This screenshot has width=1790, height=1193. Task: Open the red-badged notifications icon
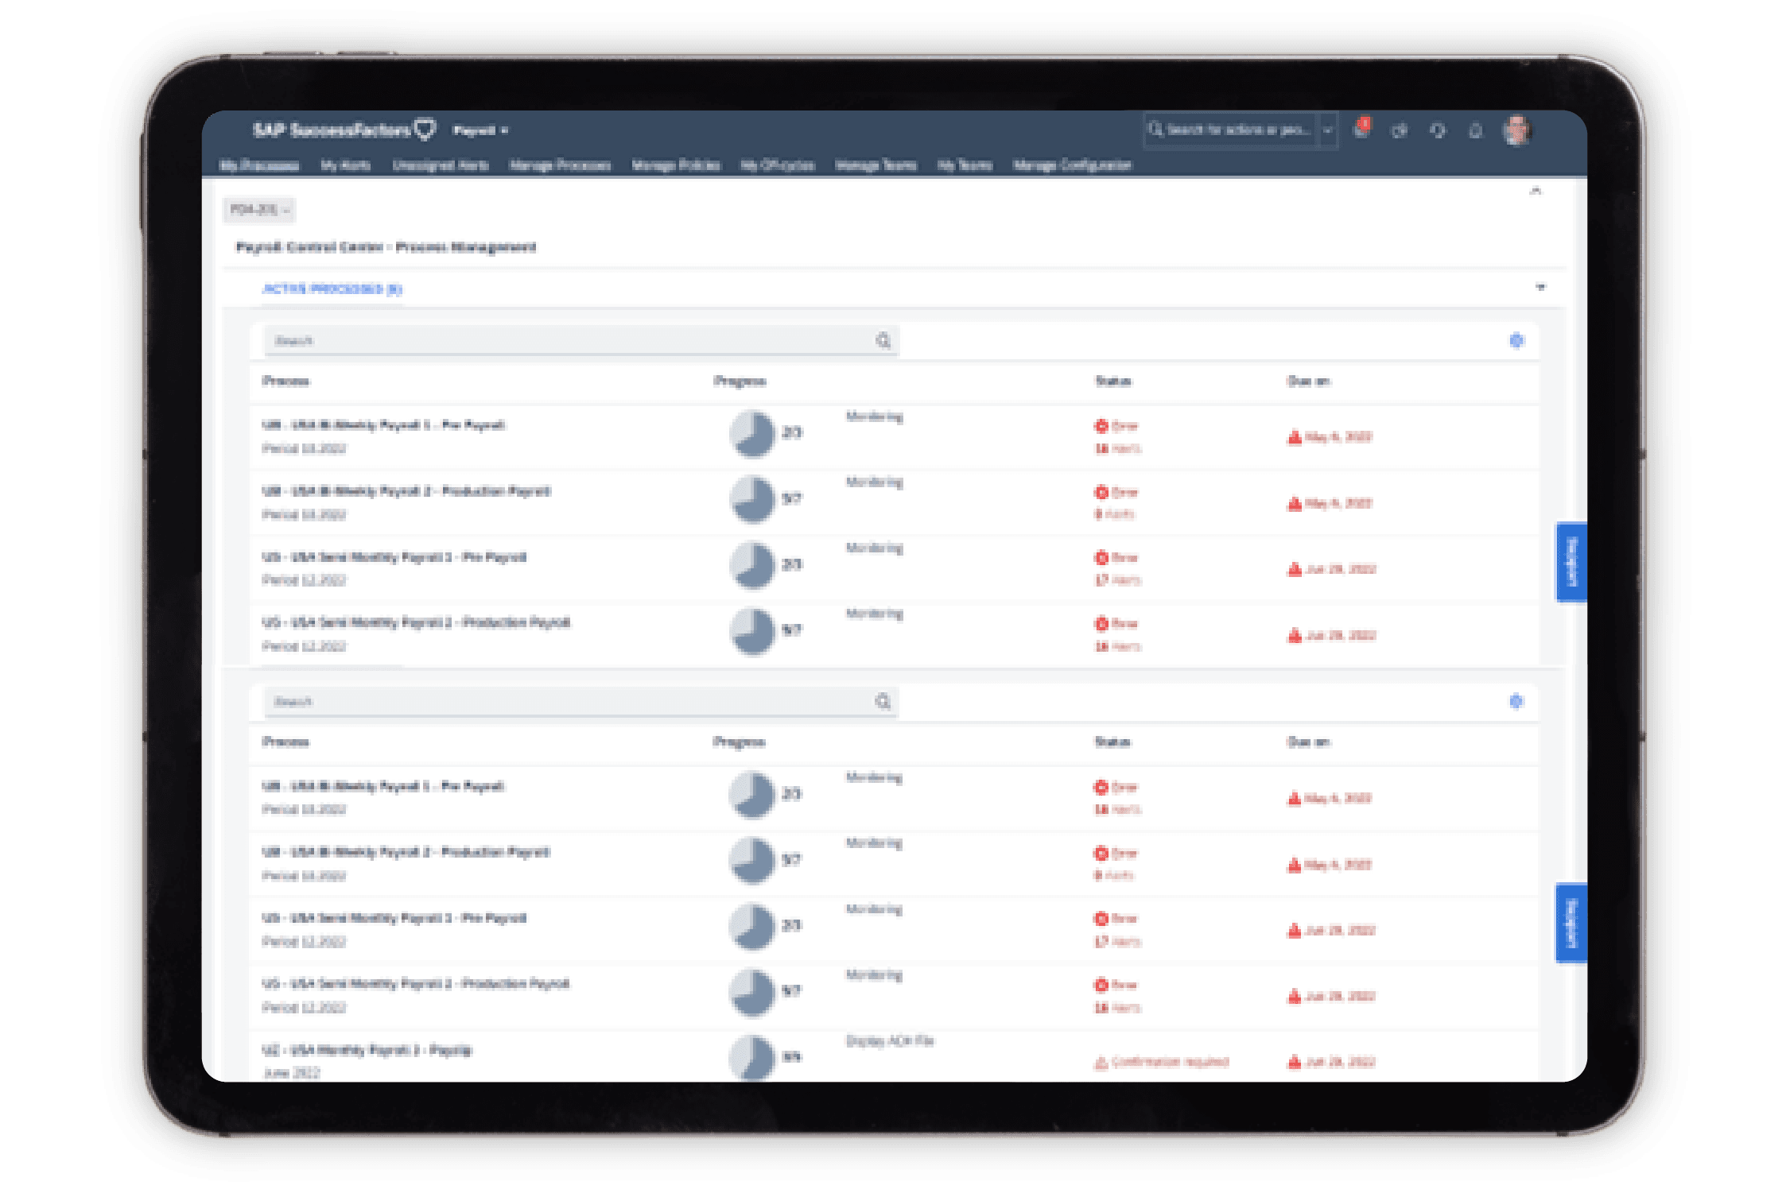[x=1361, y=130]
